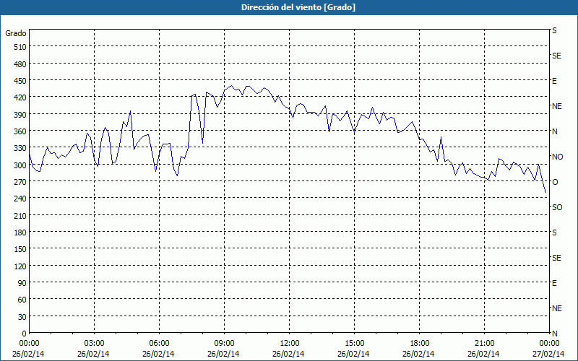Click the 18:00 time axis label

click(x=420, y=344)
